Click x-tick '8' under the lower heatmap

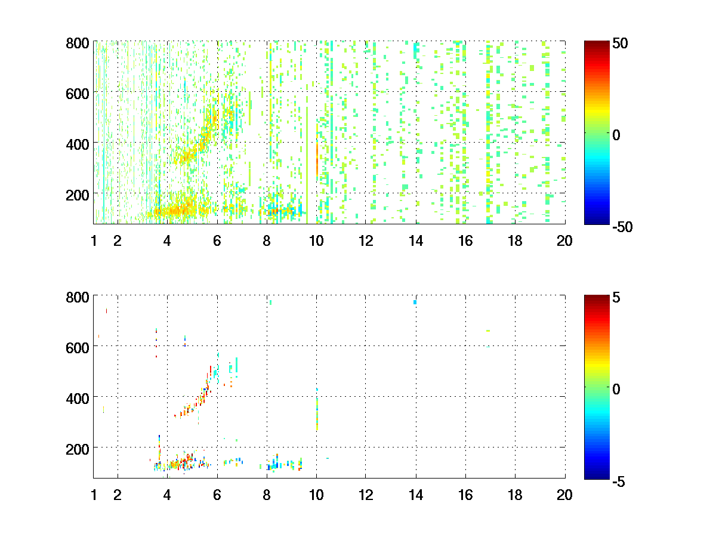click(267, 495)
